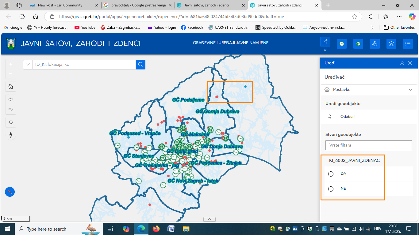The image size is (419, 235).
Task: Open the search category dropdown arrow
Action: tap(28, 65)
